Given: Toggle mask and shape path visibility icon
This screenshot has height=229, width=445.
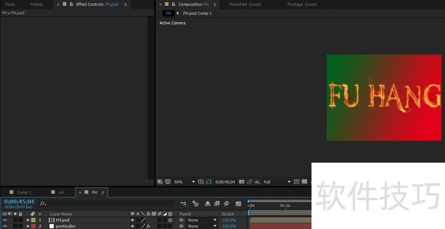Looking at the screenshot, I should [x=209, y=182].
